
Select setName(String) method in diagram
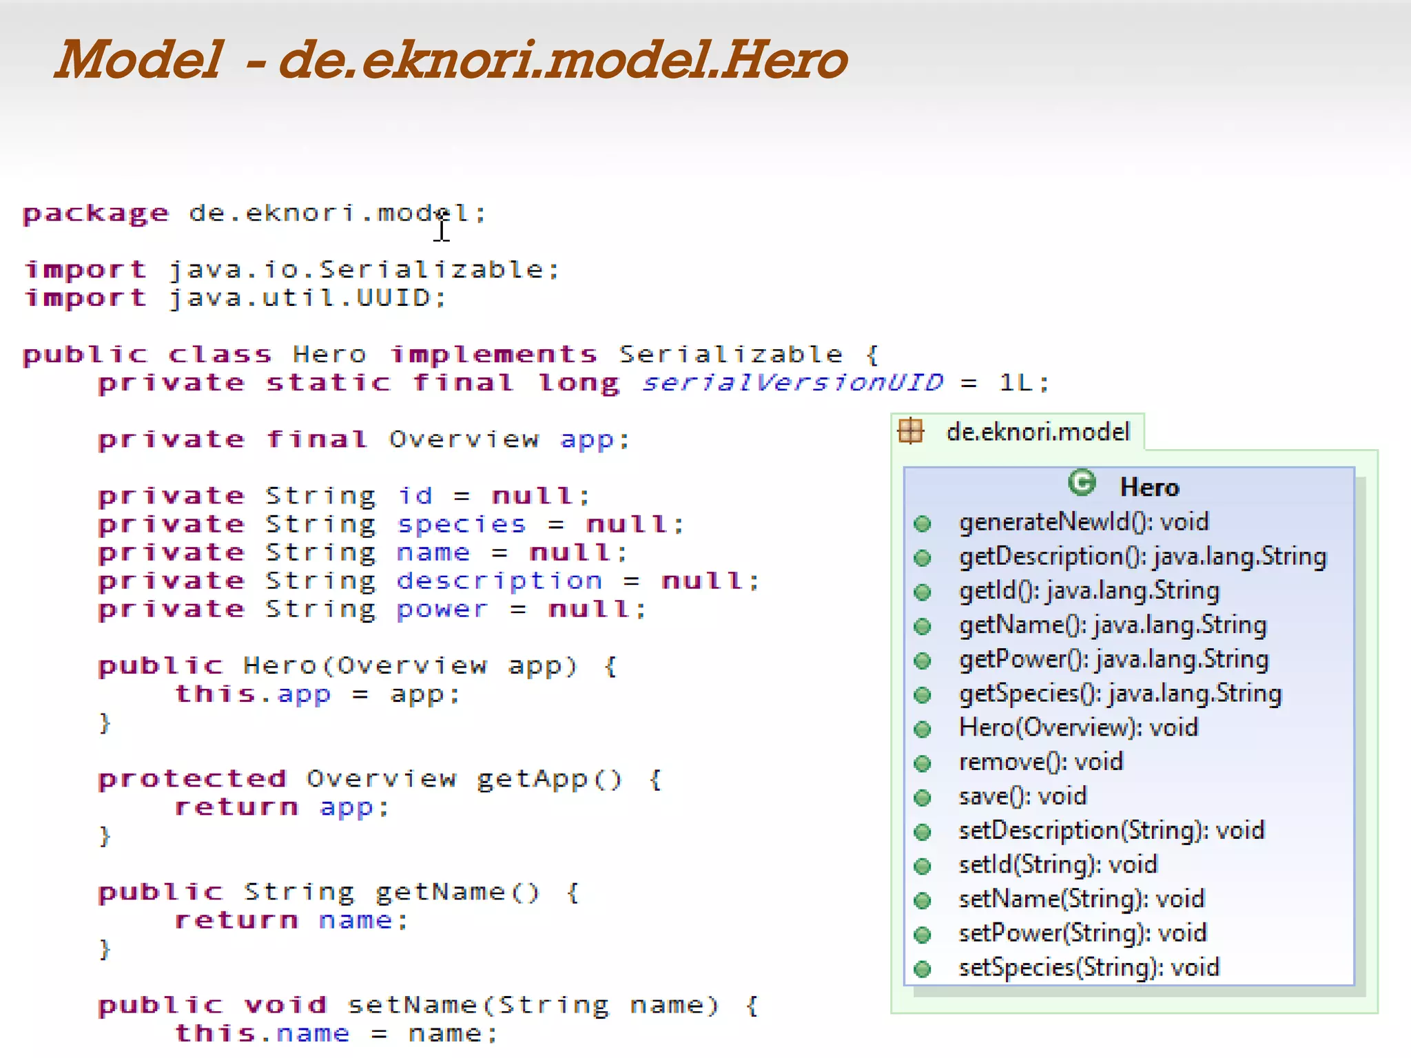1081,900
